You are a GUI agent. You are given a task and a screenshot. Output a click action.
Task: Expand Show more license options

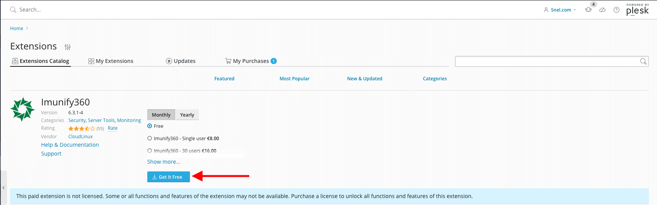164,162
